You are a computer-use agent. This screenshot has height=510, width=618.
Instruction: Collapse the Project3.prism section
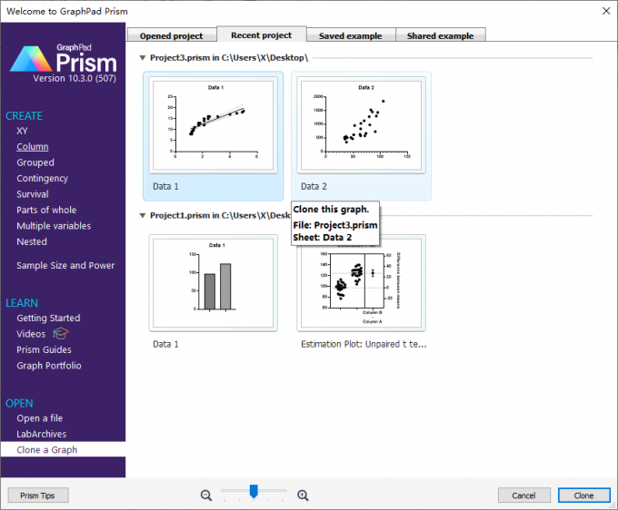143,58
